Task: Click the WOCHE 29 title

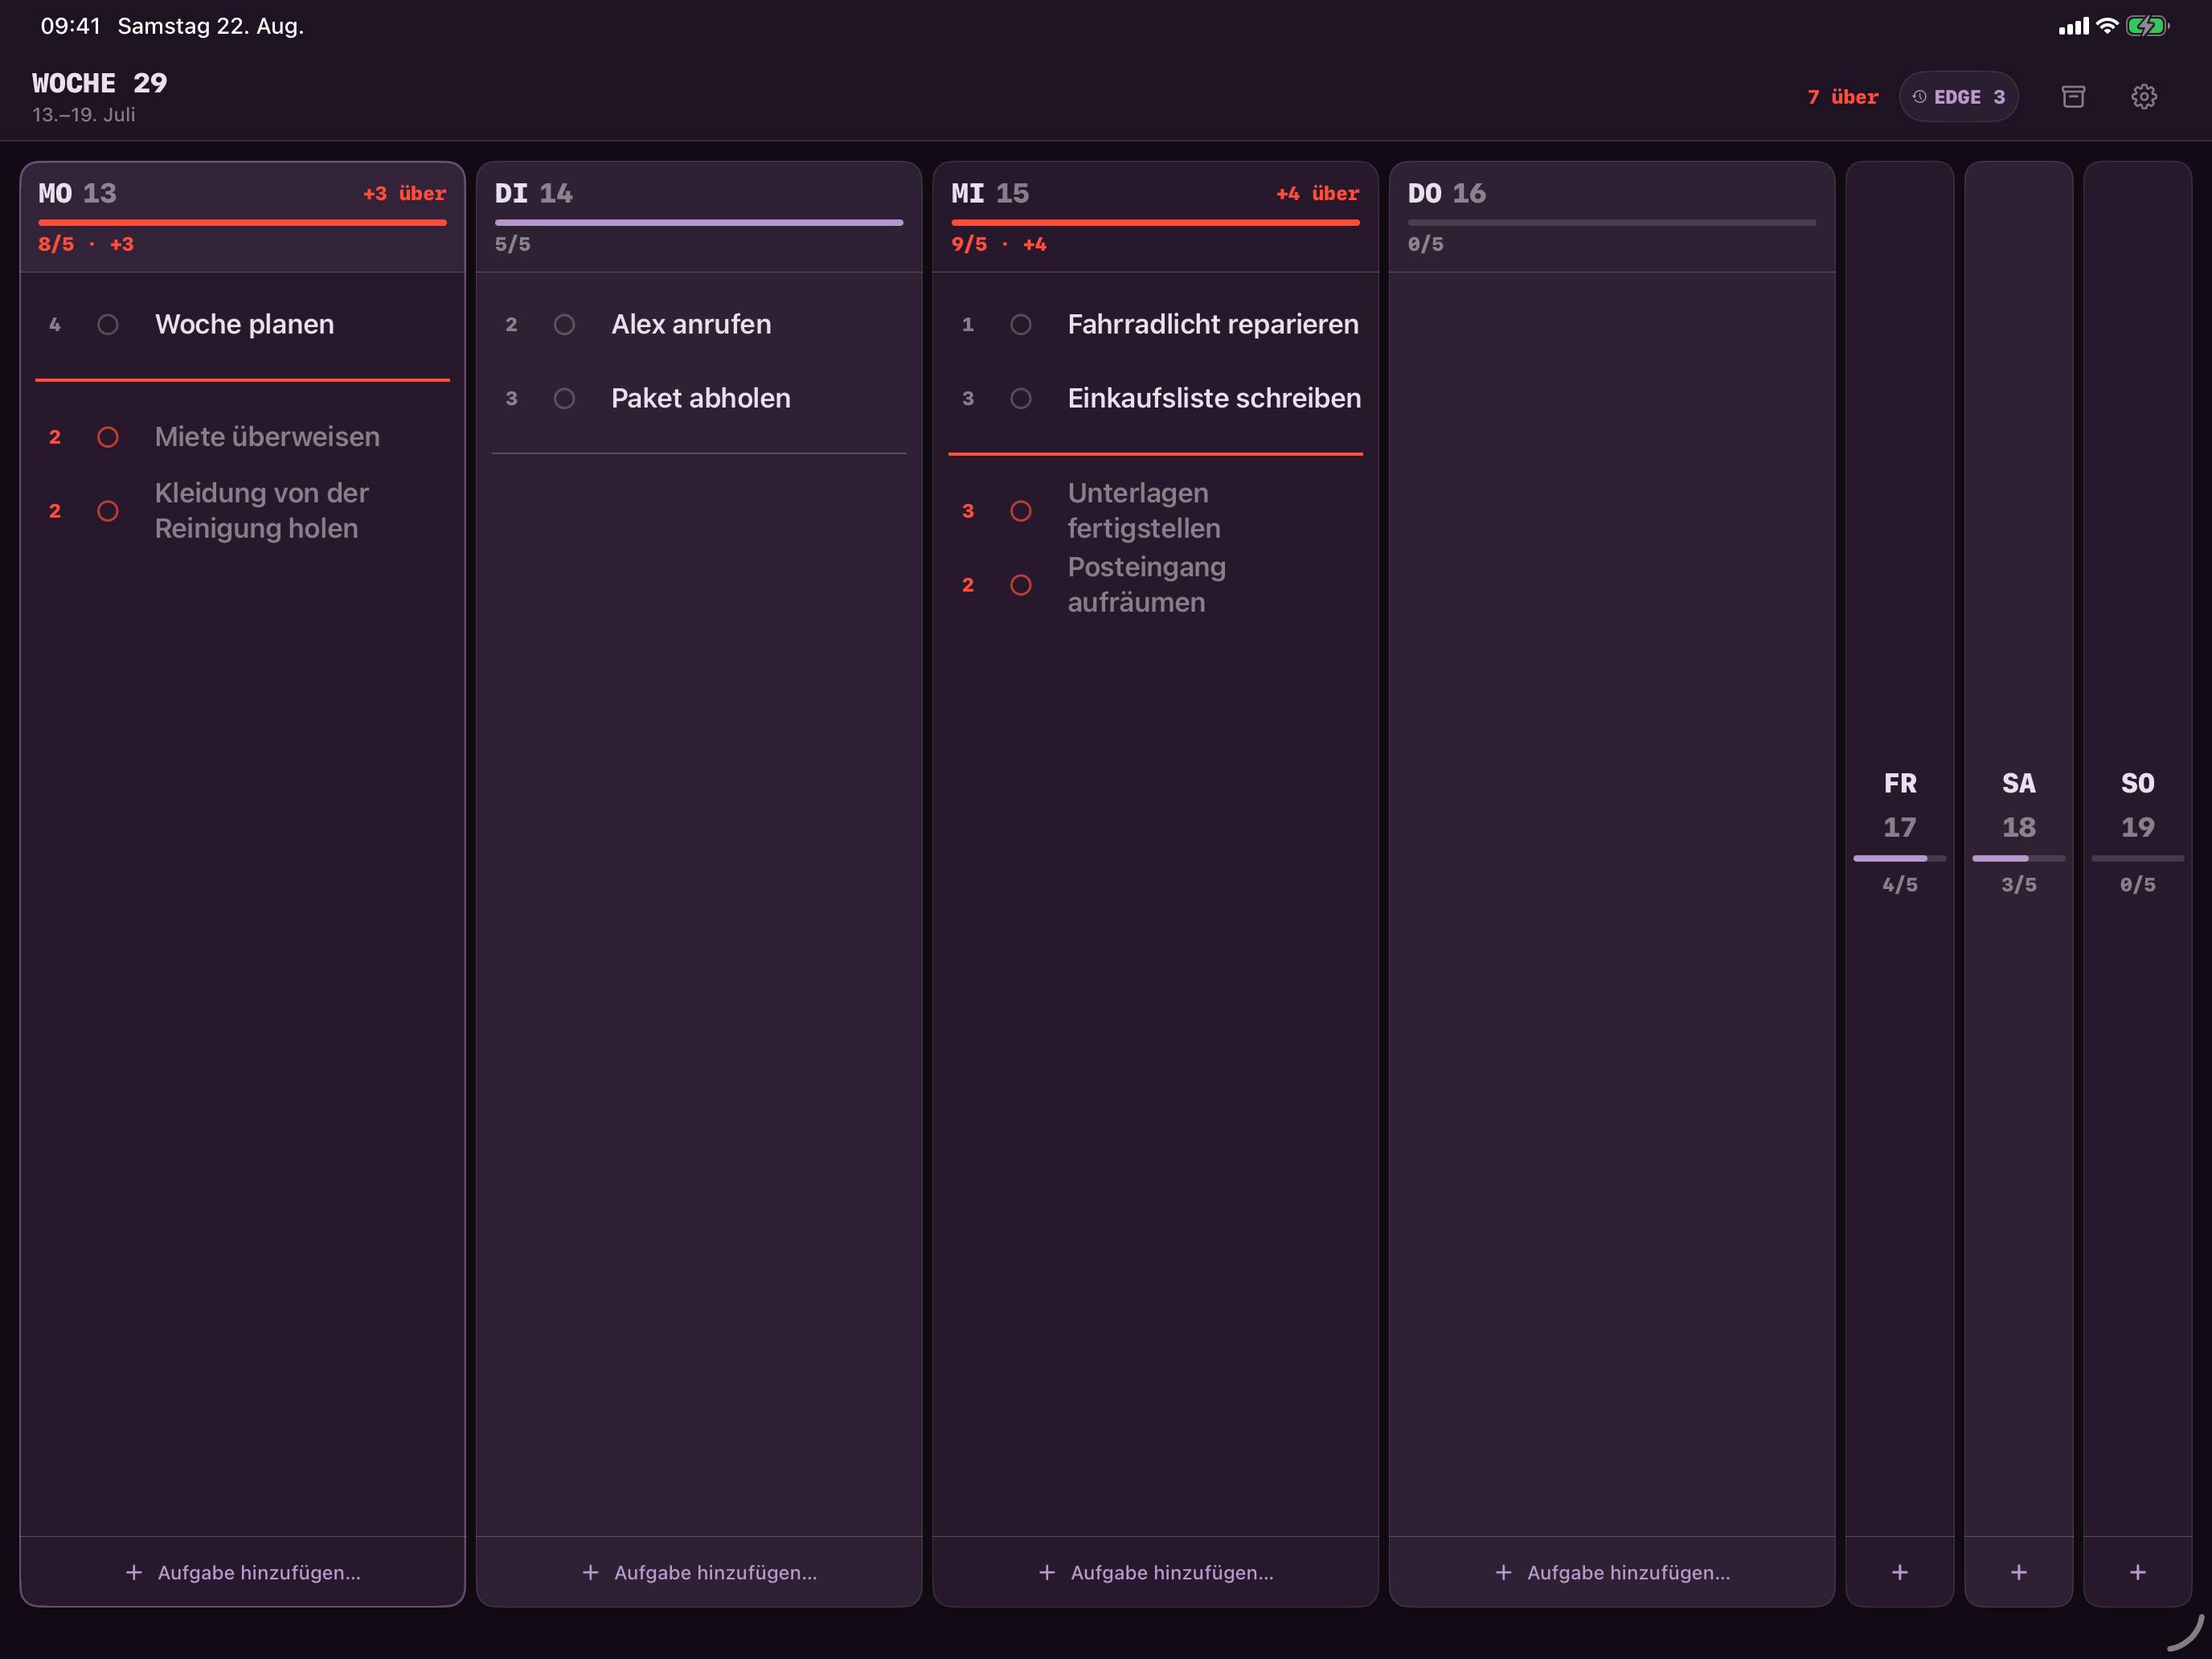Action: coord(100,83)
